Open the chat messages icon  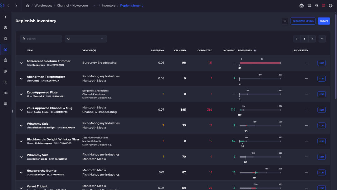click(x=309, y=6)
